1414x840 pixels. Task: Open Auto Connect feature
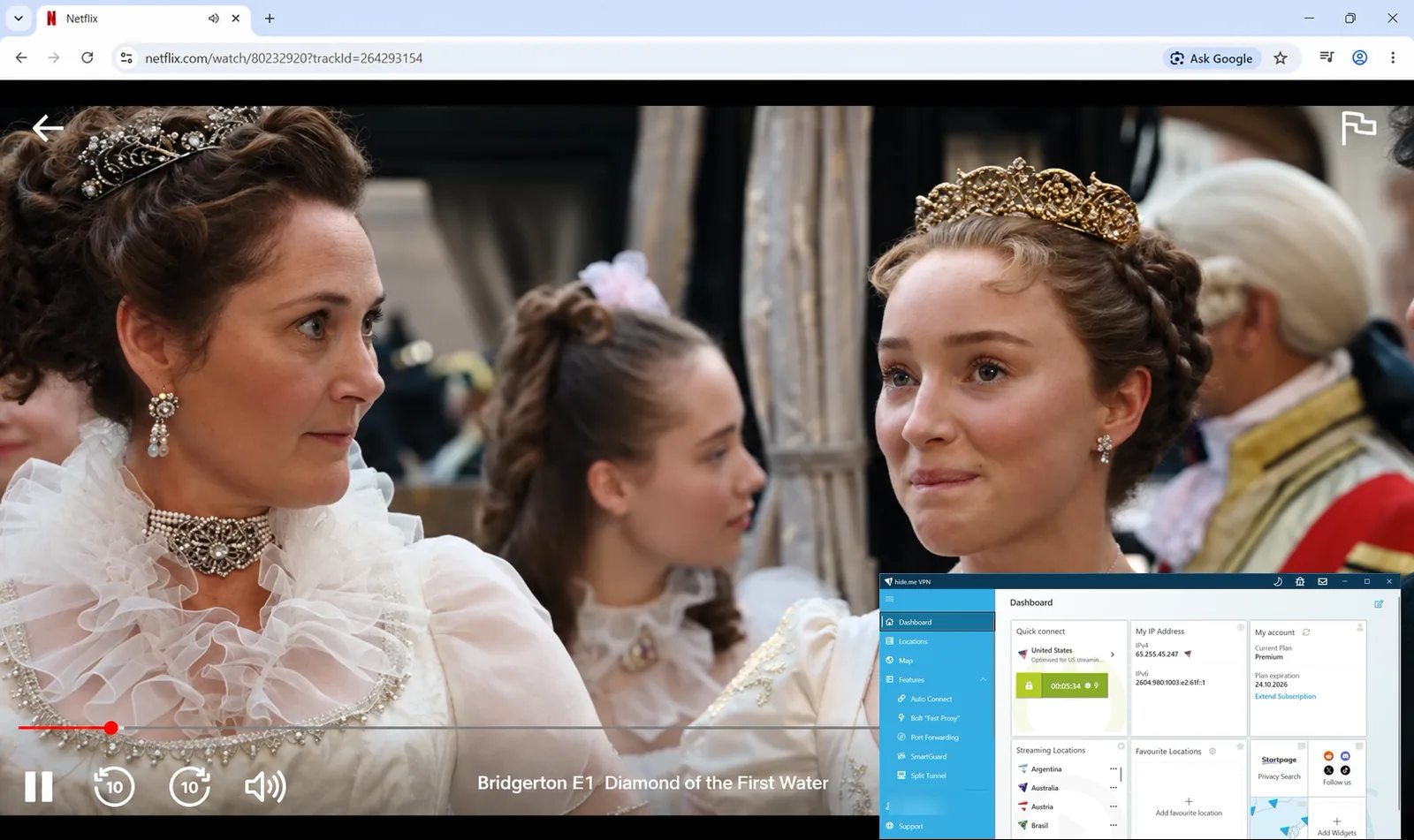(x=931, y=699)
